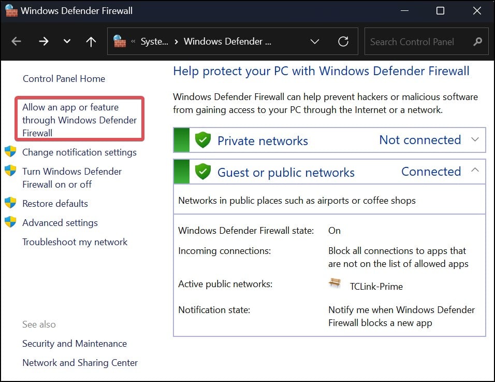The height and width of the screenshot is (382, 495).
Task: Open Network and Sharing Center link
Action: click(x=80, y=363)
